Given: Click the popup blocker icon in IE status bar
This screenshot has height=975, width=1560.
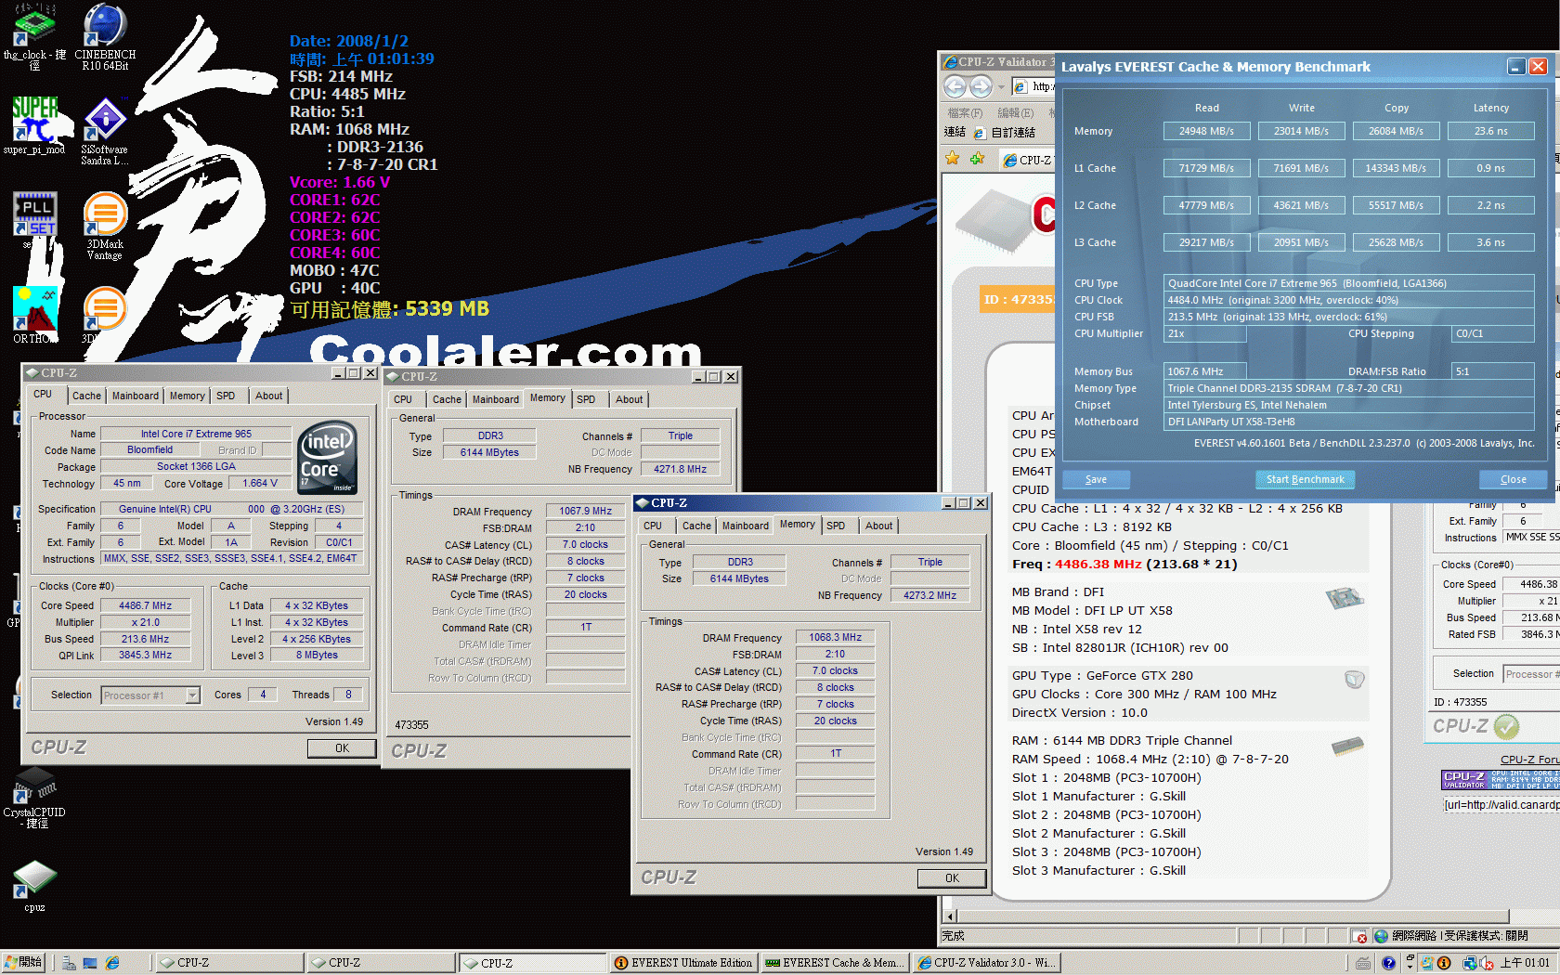Looking at the screenshot, I should [1359, 936].
